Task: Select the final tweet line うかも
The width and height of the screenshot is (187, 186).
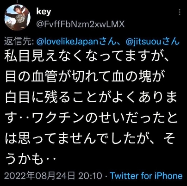Action: point(30,159)
